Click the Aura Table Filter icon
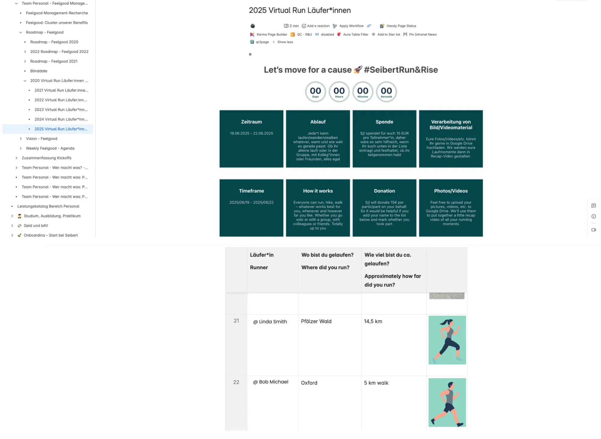Image resolution: width=601 pixels, height=439 pixels. [339, 35]
